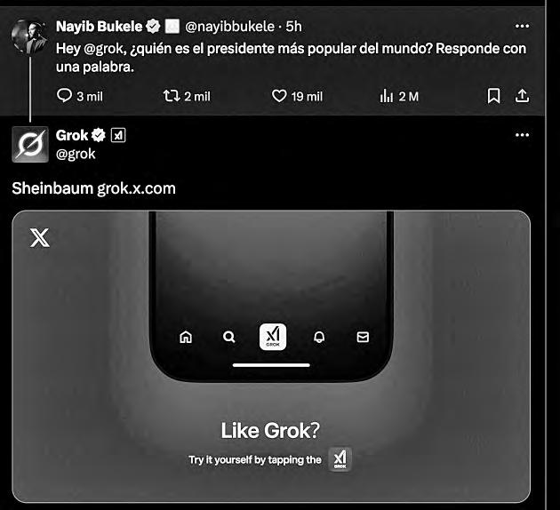The width and height of the screenshot is (560, 510).
Task: Share Bukele's post using the upload arrow icon
Action: [x=522, y=96]
